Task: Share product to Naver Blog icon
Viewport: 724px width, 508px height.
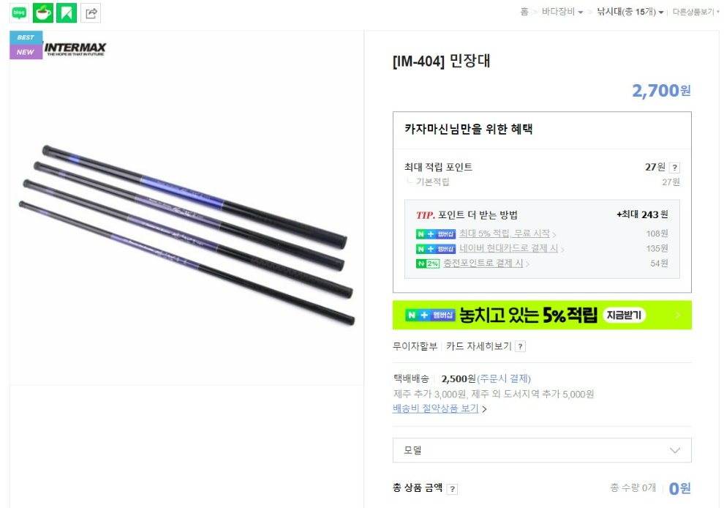Action: [19, 13]
